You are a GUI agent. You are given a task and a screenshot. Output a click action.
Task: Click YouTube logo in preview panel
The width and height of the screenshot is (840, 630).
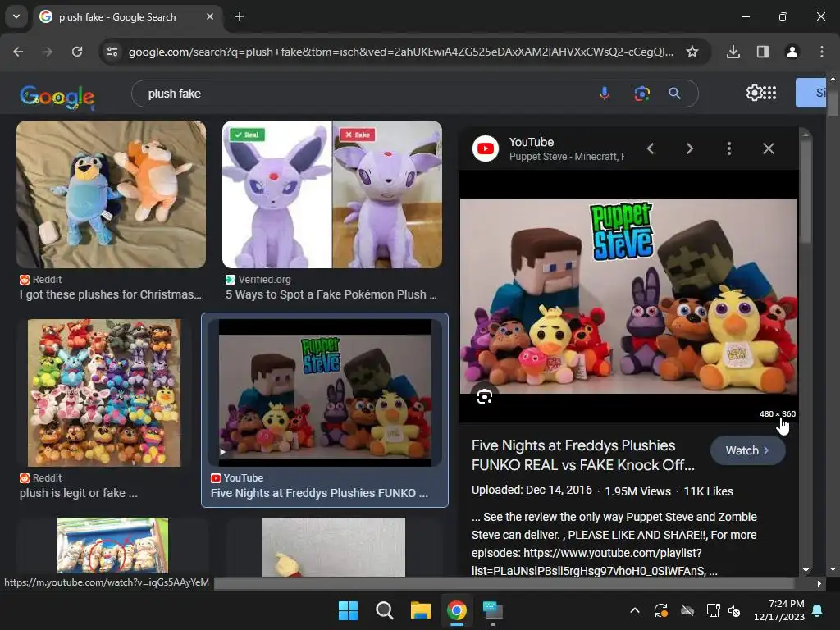click(486, 148)
